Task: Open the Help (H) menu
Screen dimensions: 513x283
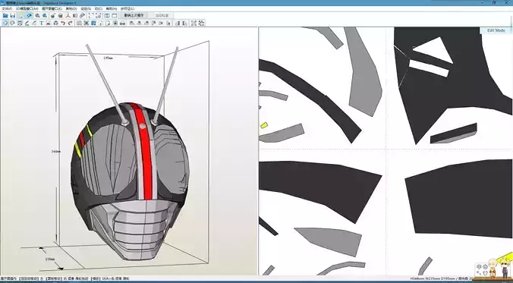Action: coord(112,8)
